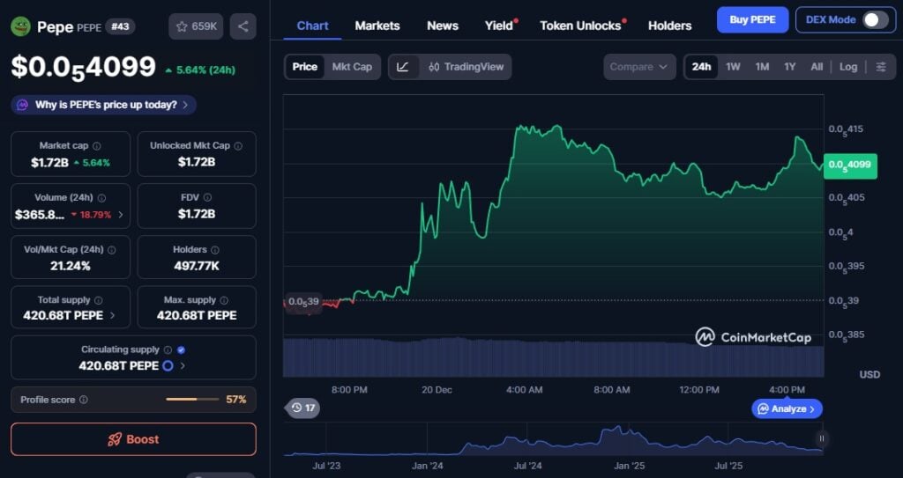Enable Log scale on chart

(848, 67)
